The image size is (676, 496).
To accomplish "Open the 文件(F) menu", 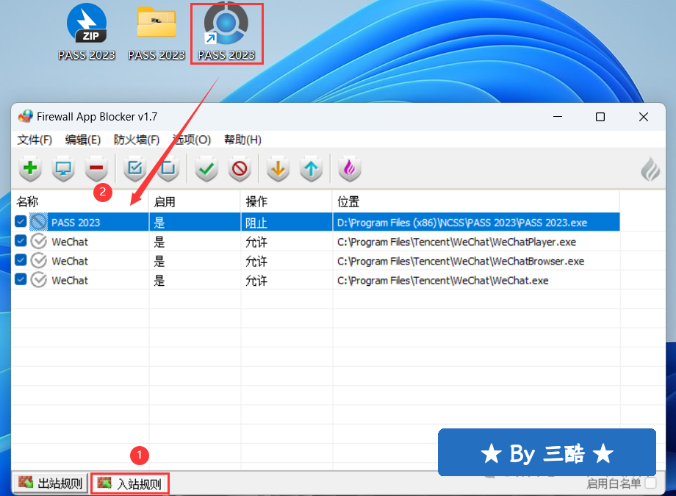I will (x=35, y=140).
